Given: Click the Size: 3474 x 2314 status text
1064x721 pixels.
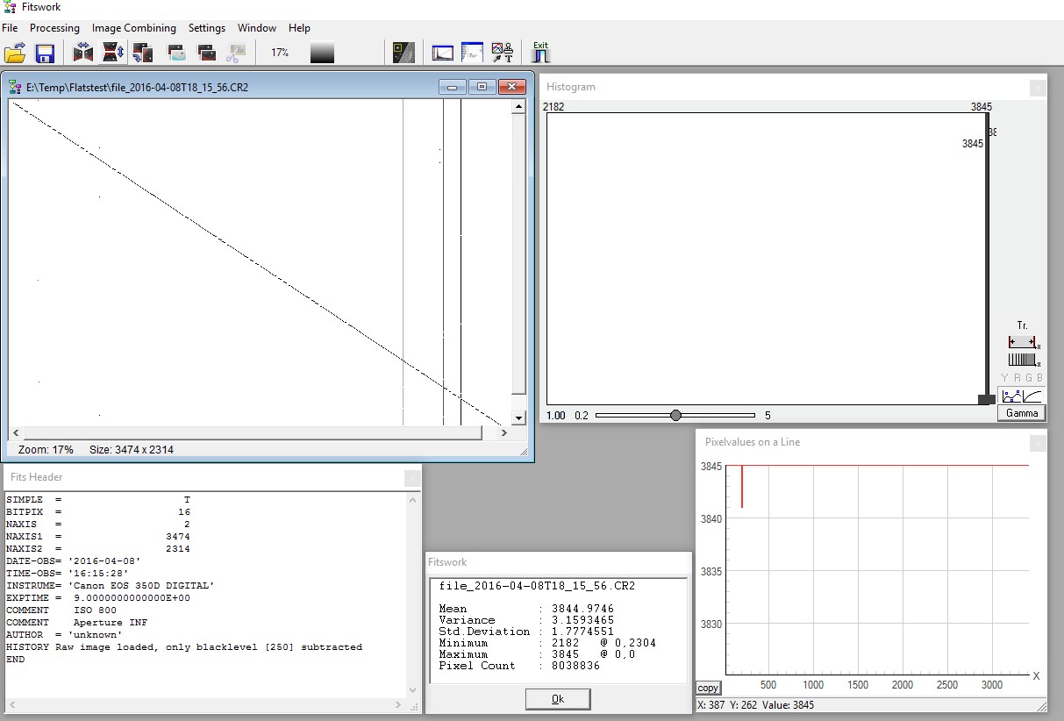Looking at the screenshot, I should click(x=132, y=449).
